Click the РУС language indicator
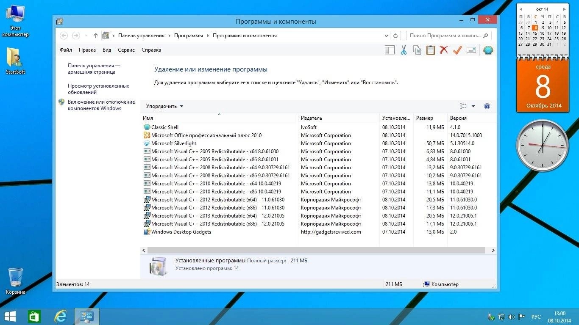 coord(536,317)
